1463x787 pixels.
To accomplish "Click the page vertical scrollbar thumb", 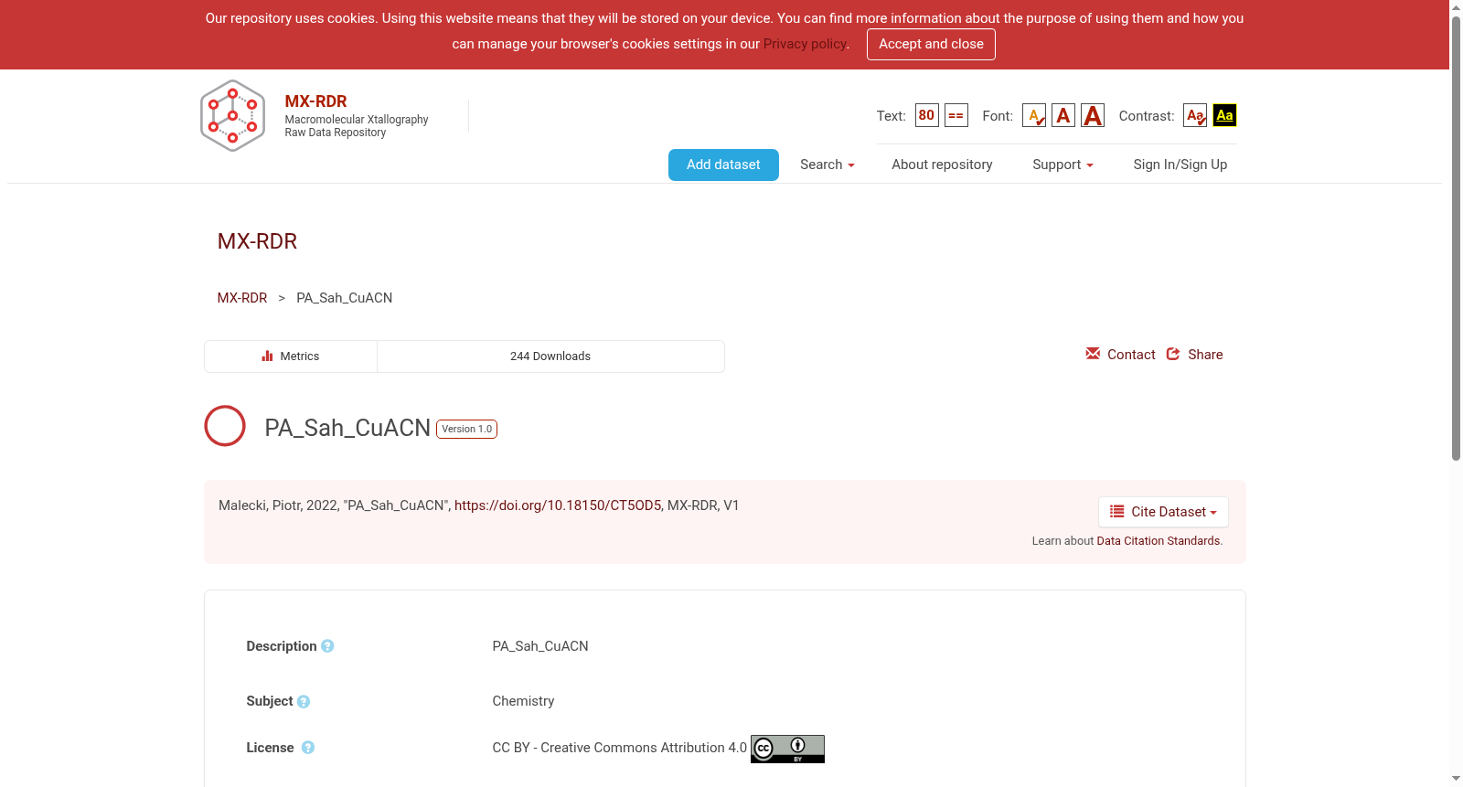I will coord(1456,238).
